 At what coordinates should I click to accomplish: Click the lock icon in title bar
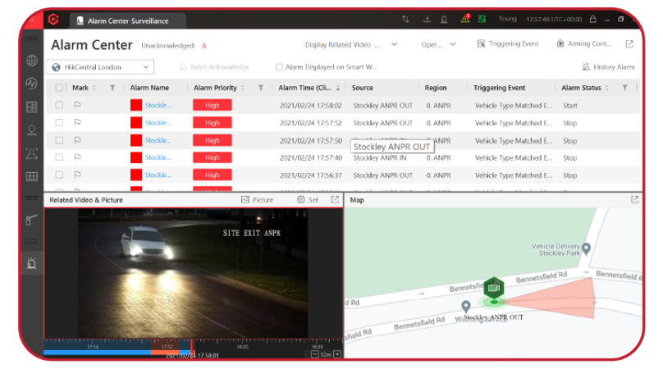(x=592, y=19)
